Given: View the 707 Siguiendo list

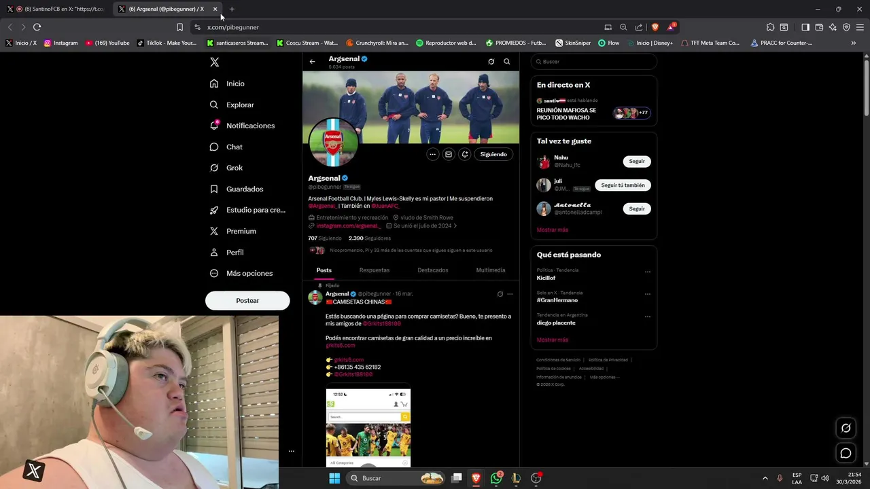Looking at the screenshot, I should pos(325,238).
